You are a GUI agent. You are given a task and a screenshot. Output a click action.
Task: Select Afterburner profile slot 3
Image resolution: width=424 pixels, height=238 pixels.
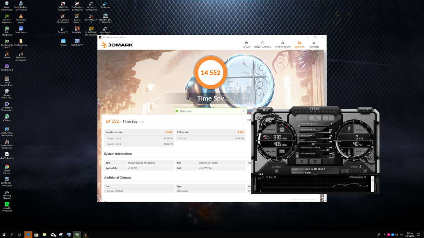tap(351, 171)
